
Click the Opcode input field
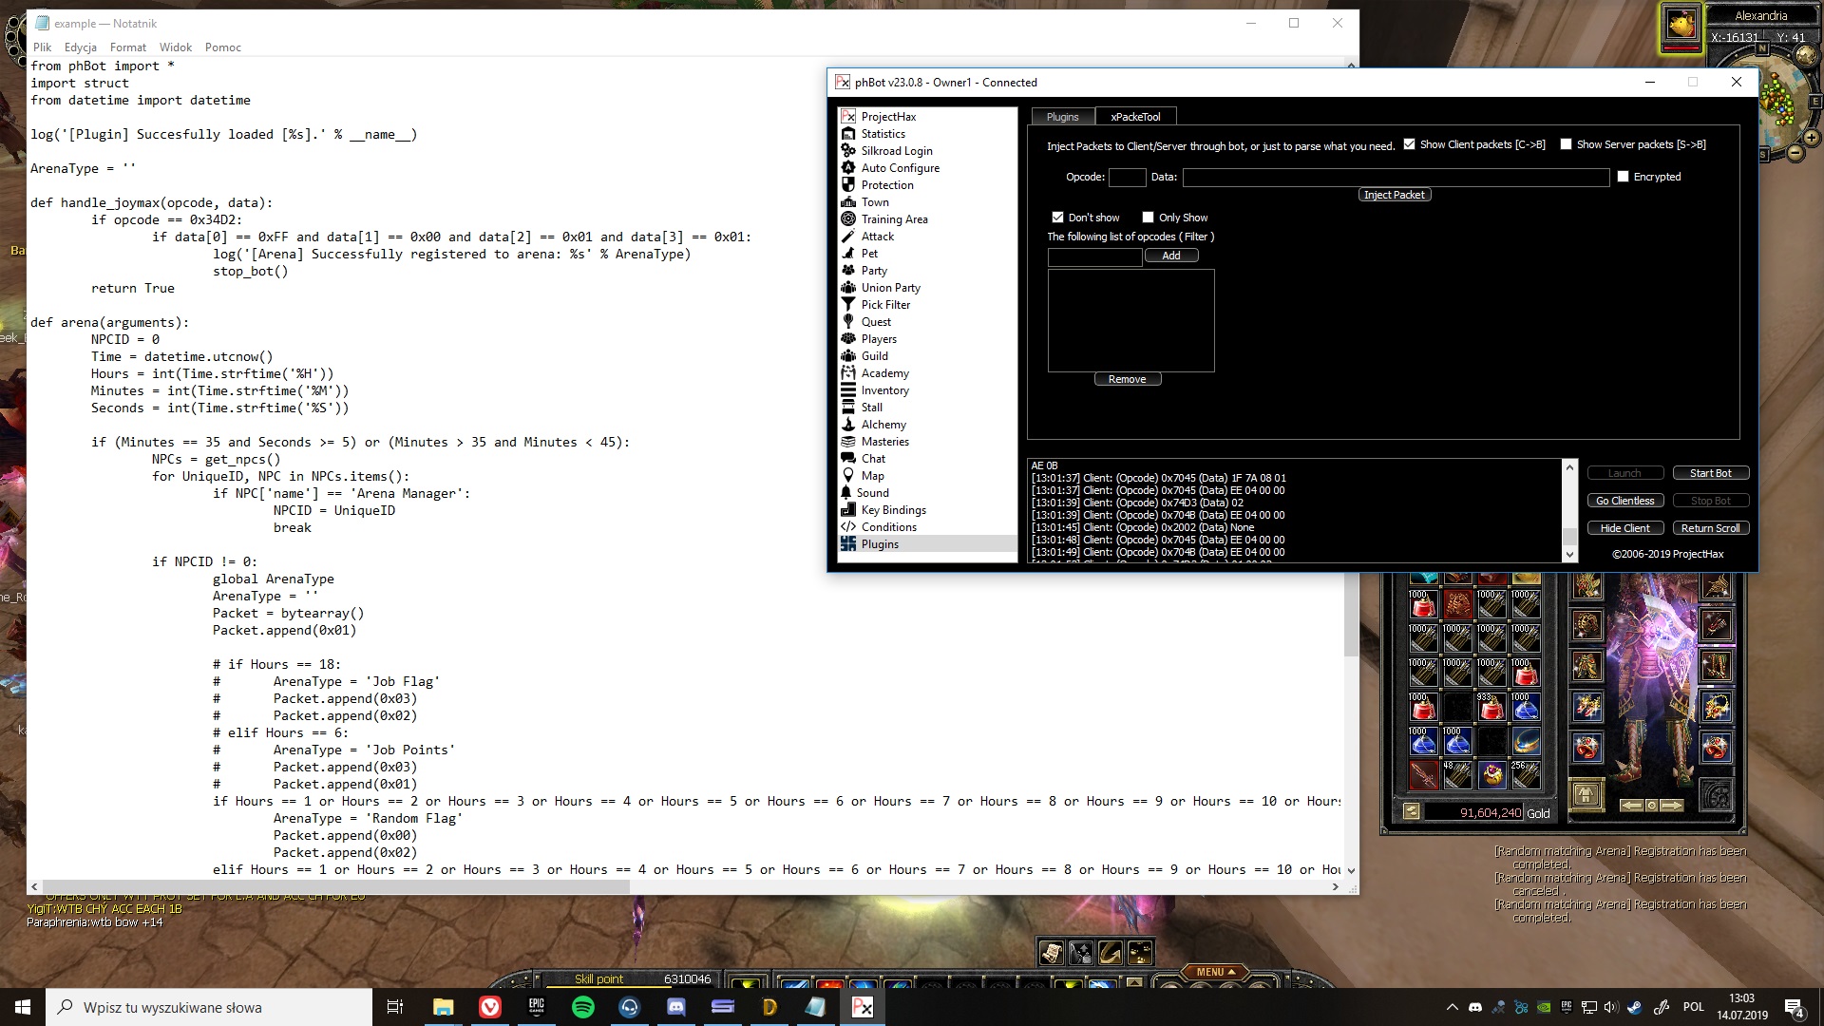tap(1127, 177)
